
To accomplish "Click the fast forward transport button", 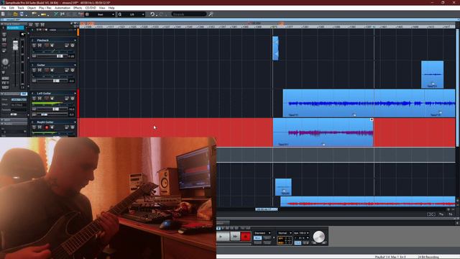I will (235, 237).
